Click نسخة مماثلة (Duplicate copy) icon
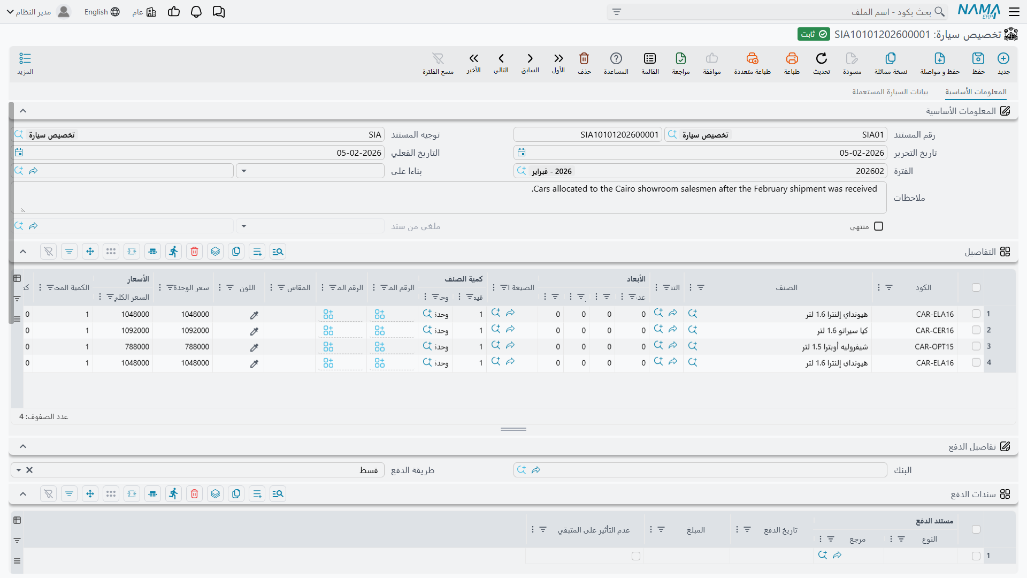This screenshot has width=1027, height=578. click(x=891, y=64)
